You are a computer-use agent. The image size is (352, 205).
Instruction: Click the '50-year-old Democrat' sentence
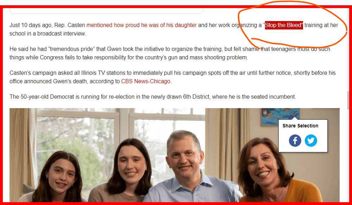[153, 97]
